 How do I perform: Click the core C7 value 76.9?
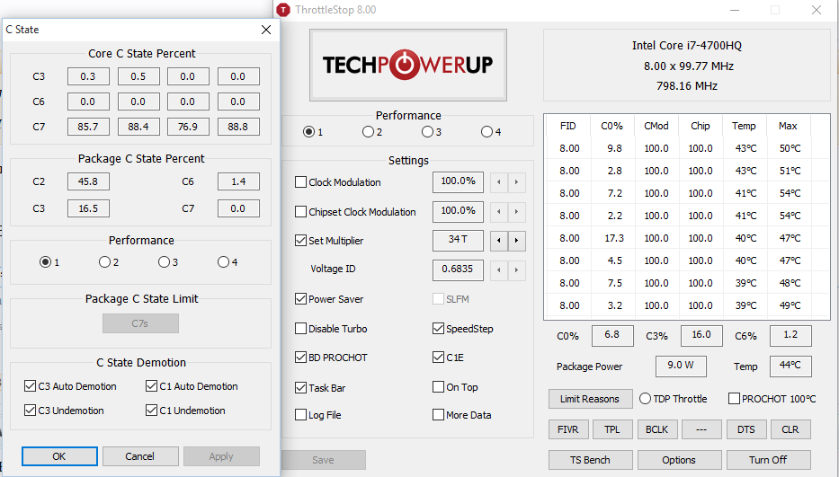click(x=188, y=127)
